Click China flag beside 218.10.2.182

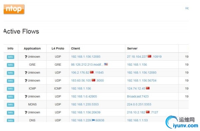(148, 112)
